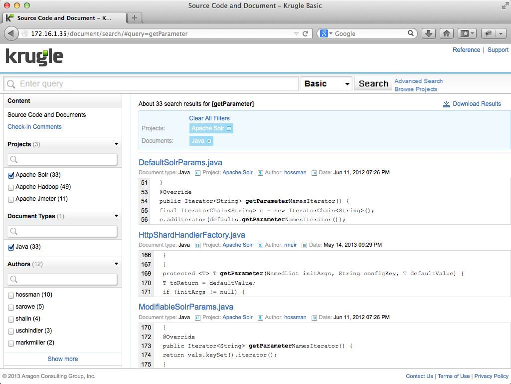Open Terms of Use footer link
The height and width of the screenshot is (384, 511).
coord(453,376)
